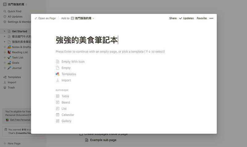Viewport: 247px width, 147px height.
Task: Click the workspace icon in Add to
Action: (x=72, y=18)
